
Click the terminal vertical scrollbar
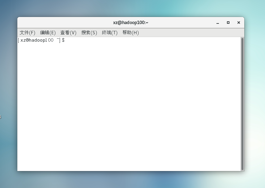pyautogui.click(x=242, y=104)
